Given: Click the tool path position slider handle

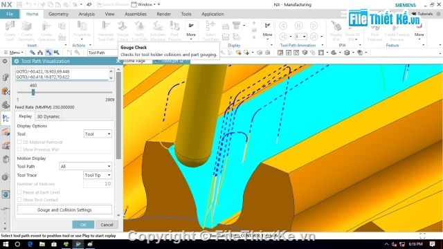Looking at the screenshot, I should pos(33,92).
